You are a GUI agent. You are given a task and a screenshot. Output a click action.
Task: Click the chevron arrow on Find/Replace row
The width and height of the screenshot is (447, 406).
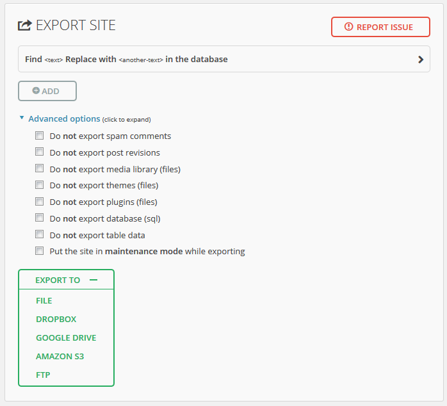421,60
